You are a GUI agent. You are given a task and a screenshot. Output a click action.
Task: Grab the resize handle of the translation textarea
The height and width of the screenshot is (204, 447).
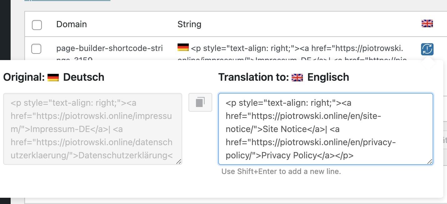[430, 161]
